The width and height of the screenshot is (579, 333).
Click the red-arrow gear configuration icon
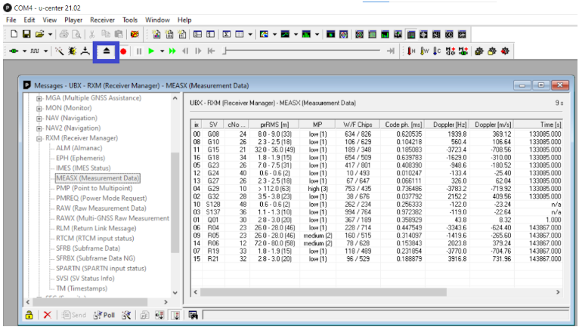(x=505, y=51)
